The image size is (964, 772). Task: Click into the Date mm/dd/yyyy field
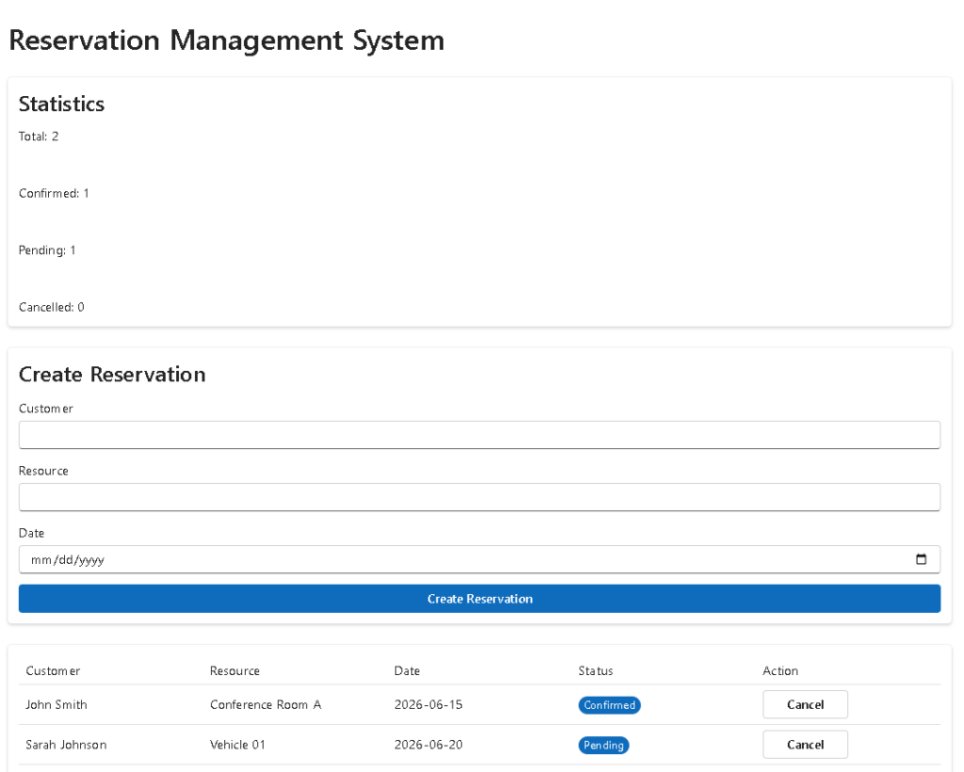480,559
